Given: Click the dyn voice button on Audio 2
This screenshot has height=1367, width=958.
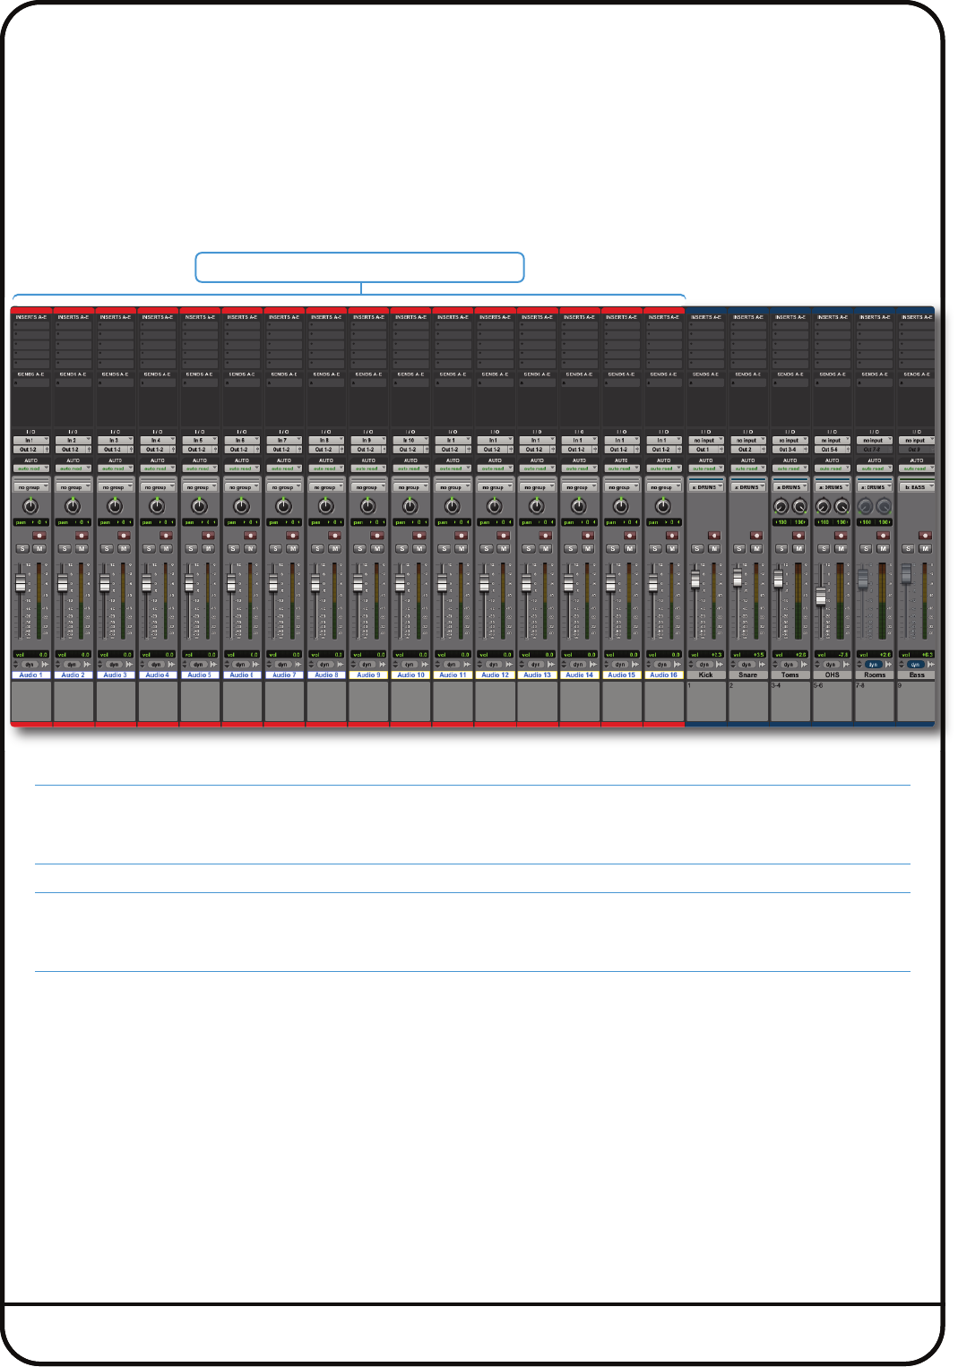Looking at the screenshot, I should [72, 665].
